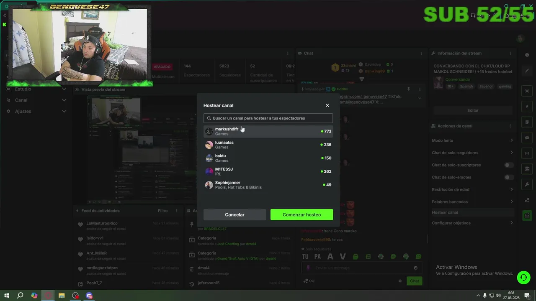Open the pinned message three-dot menu
536x301 pixels.
(420, 89)
